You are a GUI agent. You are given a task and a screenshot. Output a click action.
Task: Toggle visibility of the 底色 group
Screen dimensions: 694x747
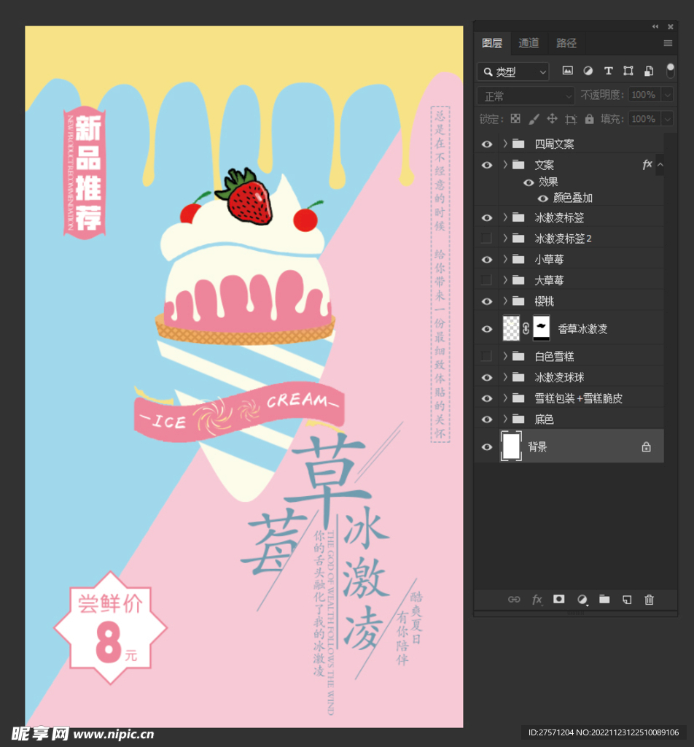[x=486, y=419]
